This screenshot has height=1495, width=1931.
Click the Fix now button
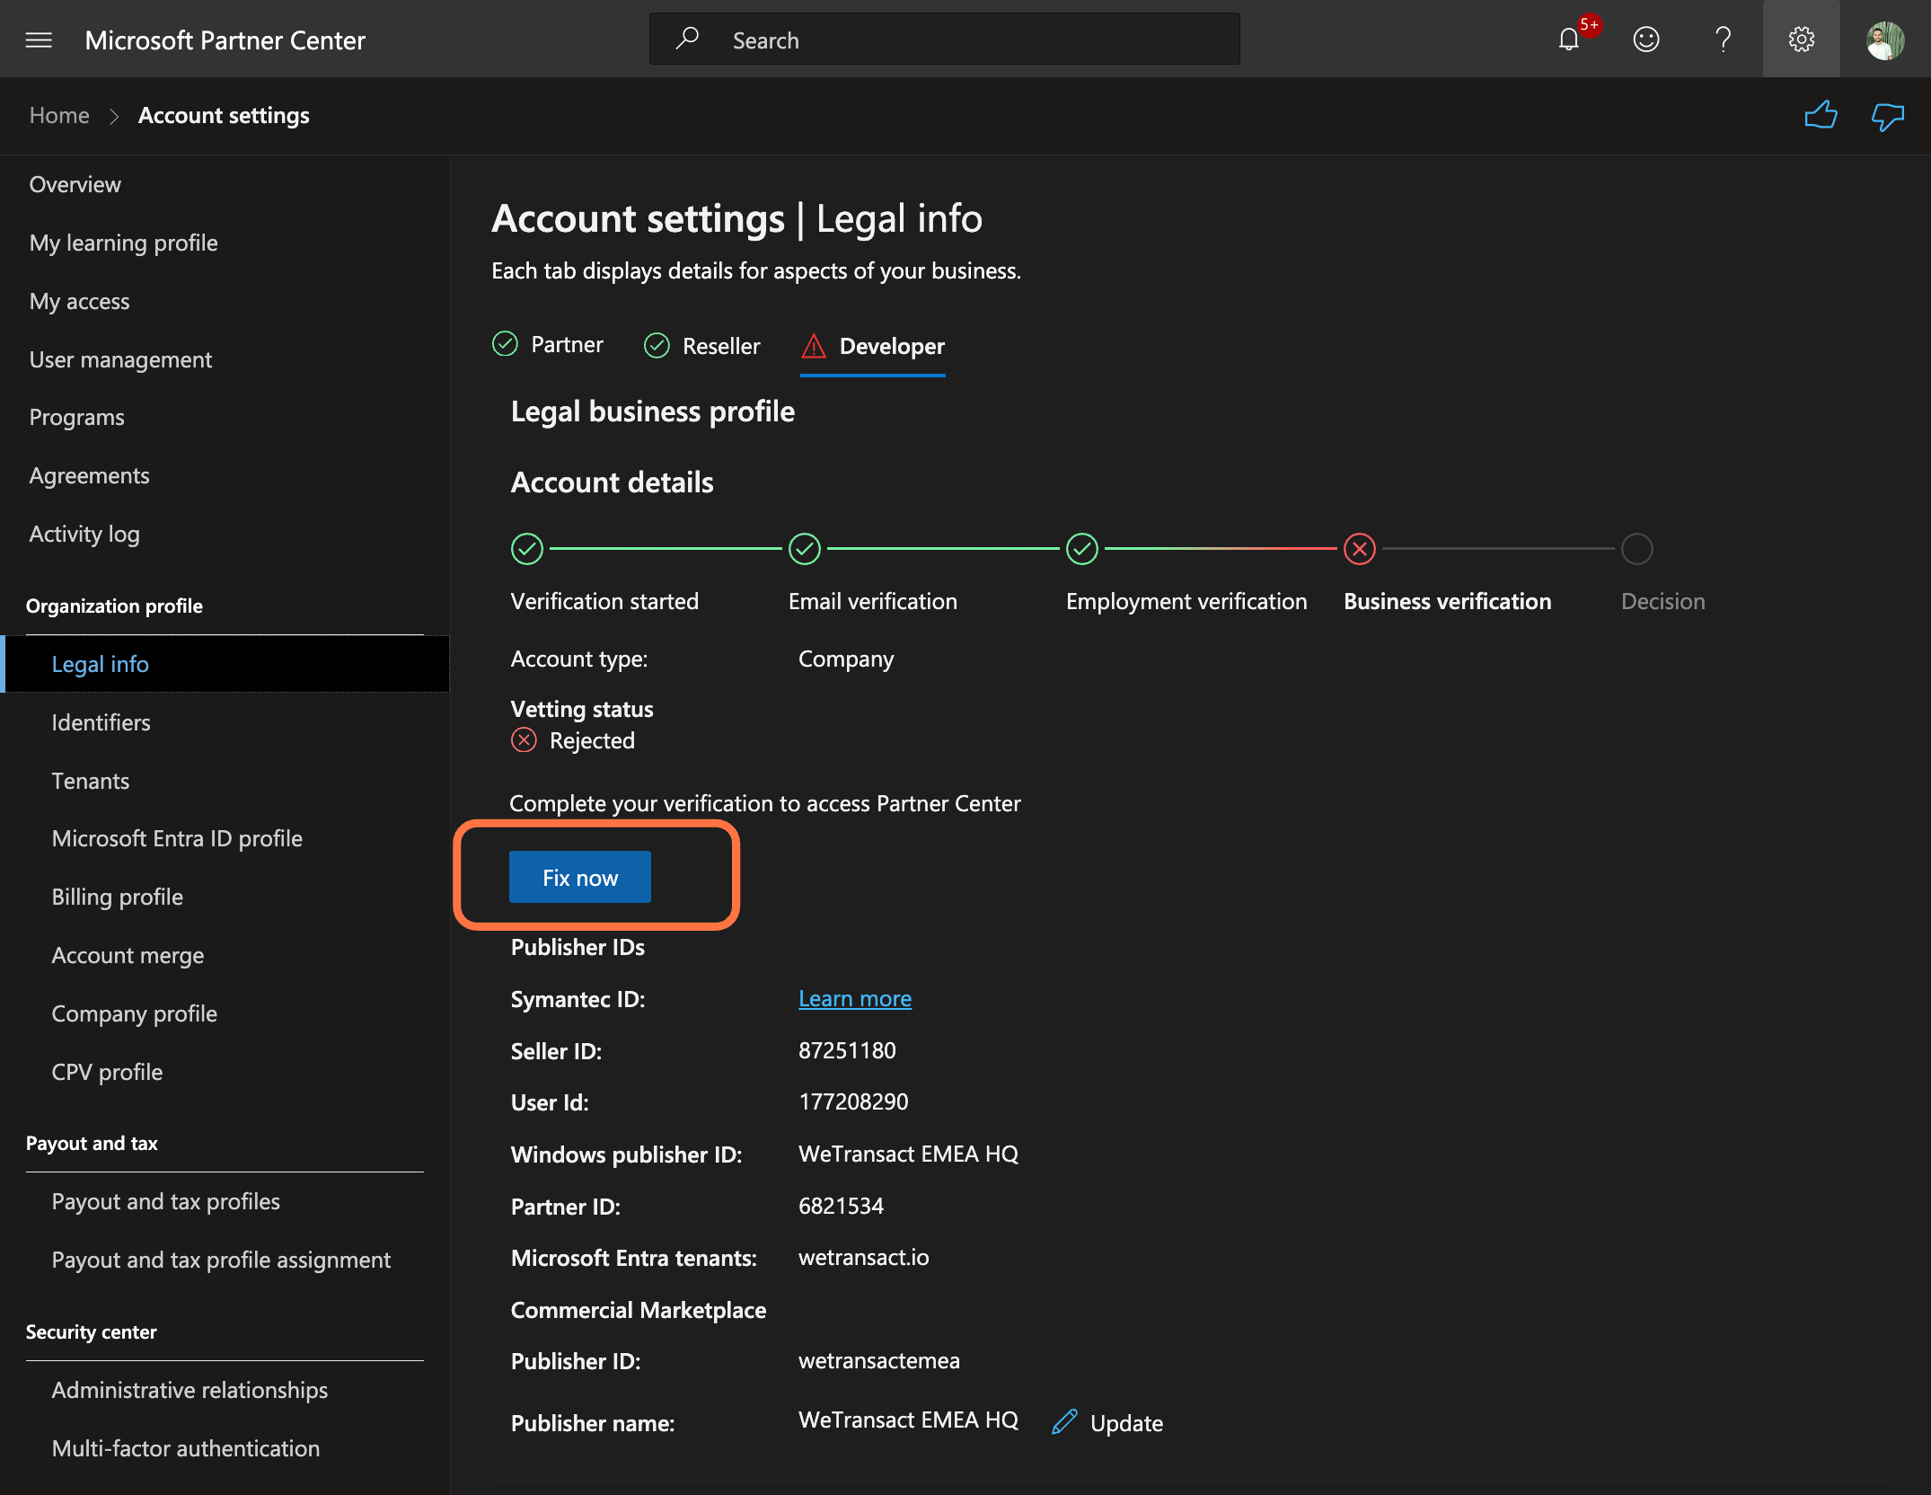pos(579,877)
